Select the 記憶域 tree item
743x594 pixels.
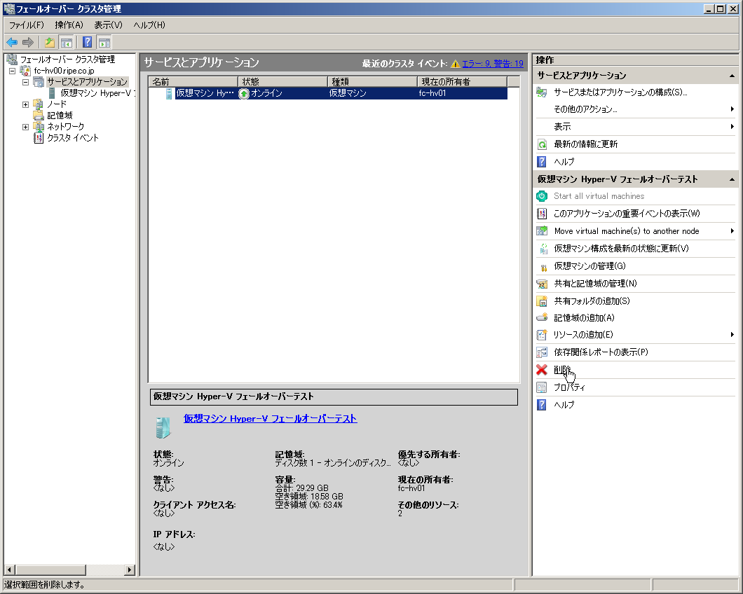60,116
